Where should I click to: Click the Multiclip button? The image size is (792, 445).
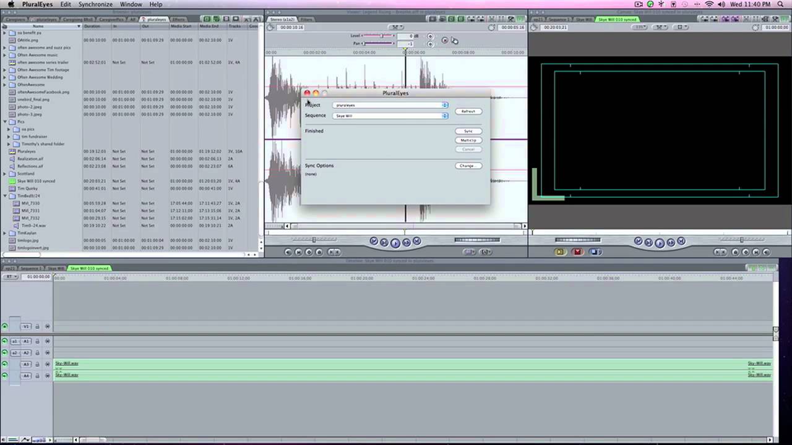pos(468,140)
